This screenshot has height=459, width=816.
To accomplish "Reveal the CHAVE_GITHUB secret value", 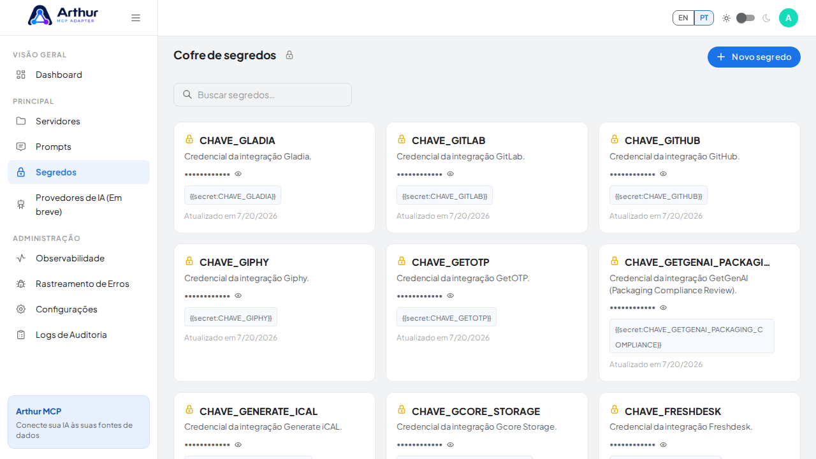I will (664, 174).
